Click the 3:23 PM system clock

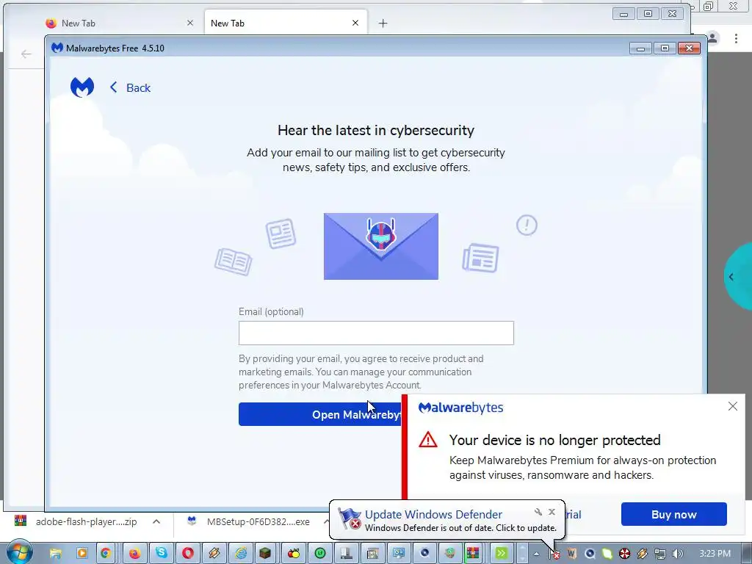tap(715, 554)
